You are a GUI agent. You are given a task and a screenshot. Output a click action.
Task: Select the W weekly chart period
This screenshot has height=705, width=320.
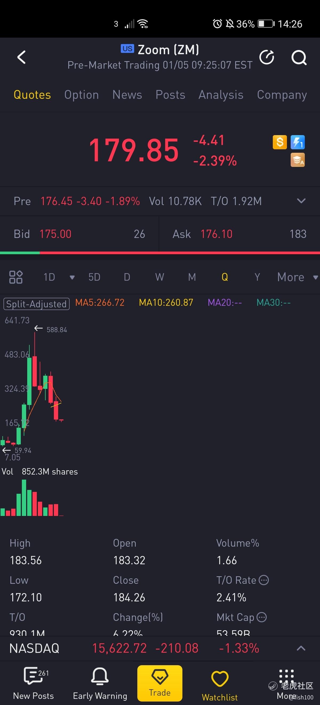pyautogui.click(x=159, y=277)
